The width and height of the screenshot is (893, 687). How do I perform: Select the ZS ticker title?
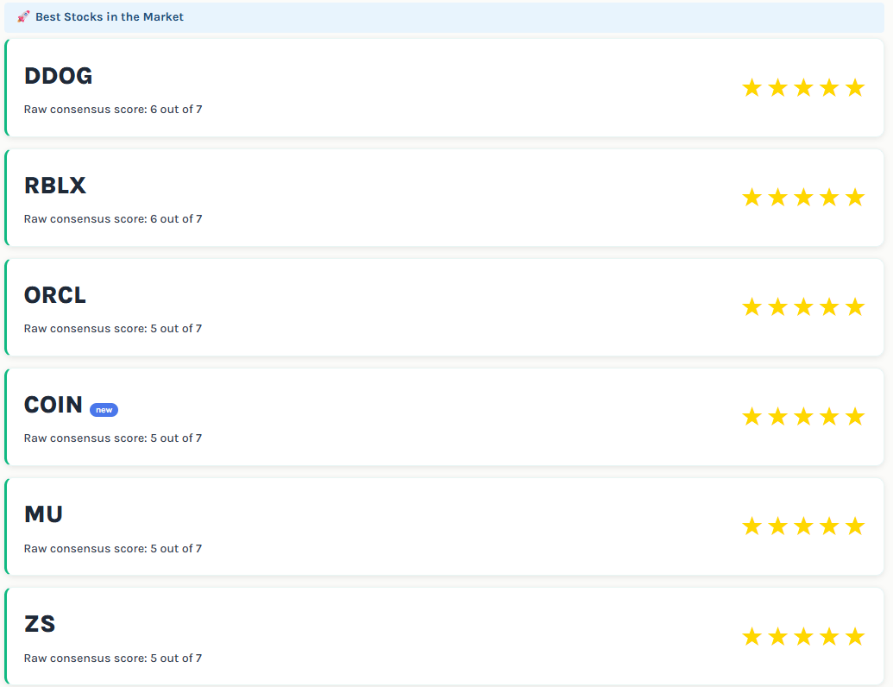[40, 624]
